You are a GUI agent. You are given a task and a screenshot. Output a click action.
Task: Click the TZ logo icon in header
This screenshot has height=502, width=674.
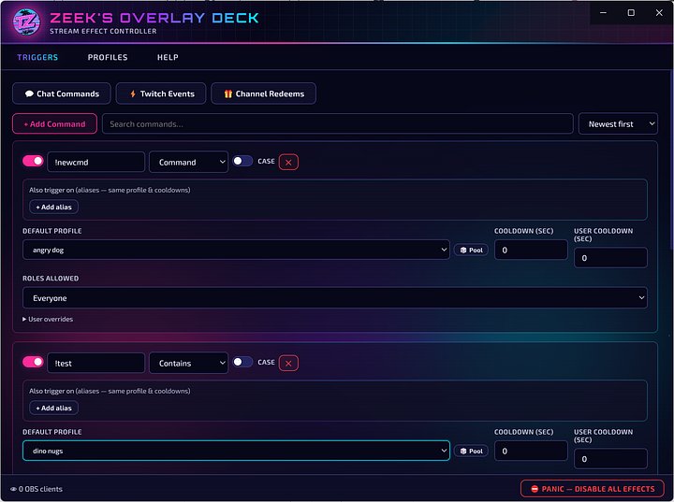(26, 22)
